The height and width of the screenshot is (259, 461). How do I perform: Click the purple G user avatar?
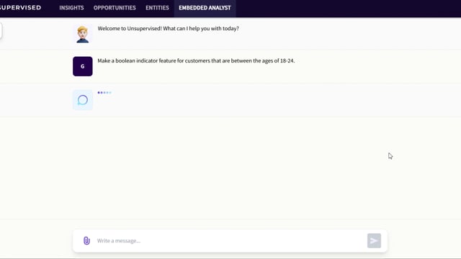tap(83, 66)
